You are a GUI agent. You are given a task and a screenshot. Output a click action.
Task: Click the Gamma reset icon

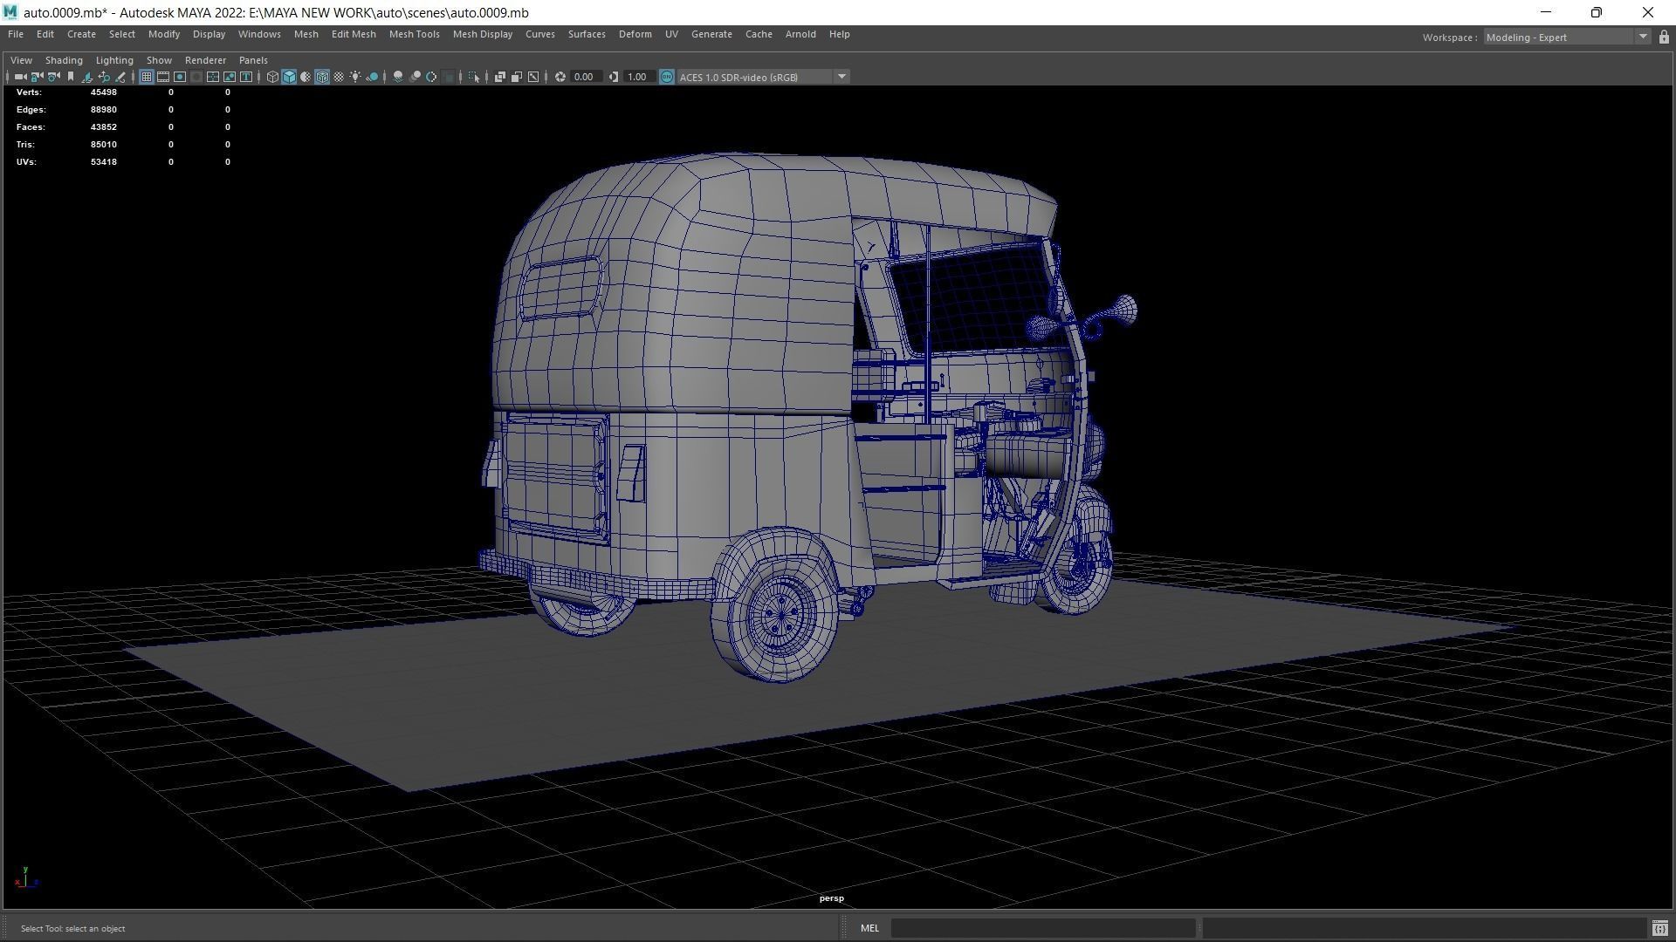[x=614, y=77]
